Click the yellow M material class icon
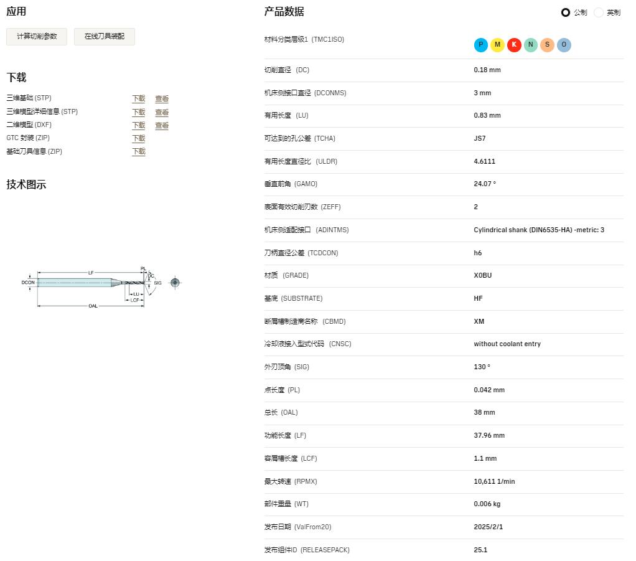This screenshot has height=561, width=636. [x=497, y=45]
